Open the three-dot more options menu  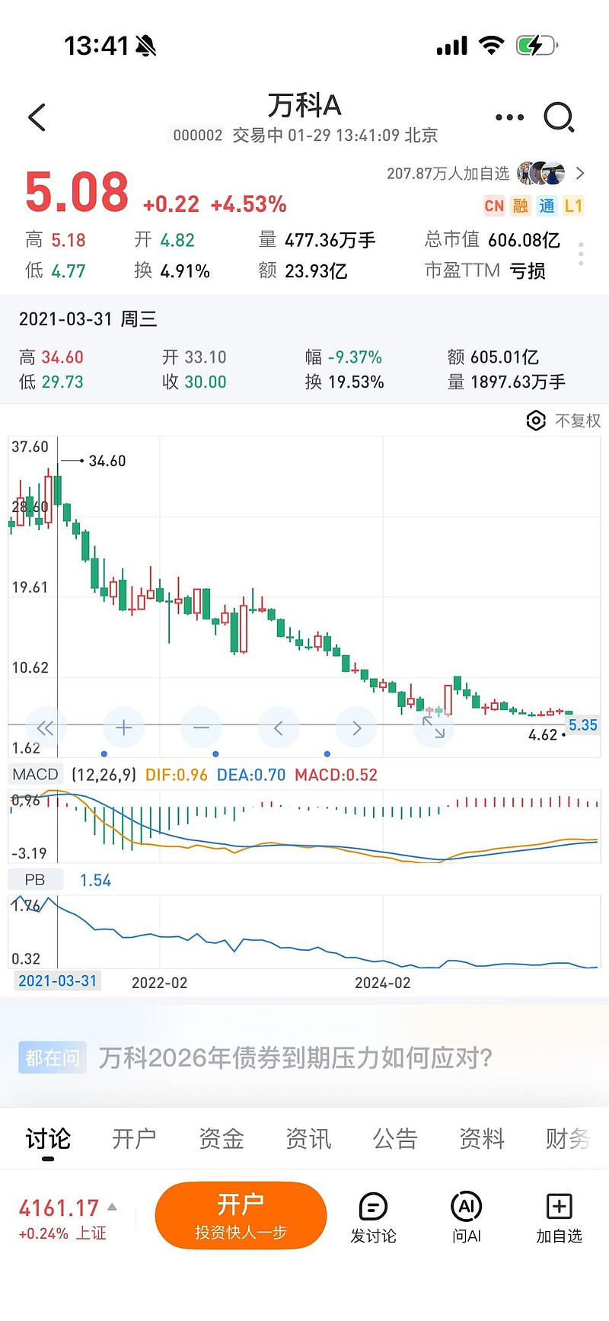pyautogui.click(x=509, y=117)
